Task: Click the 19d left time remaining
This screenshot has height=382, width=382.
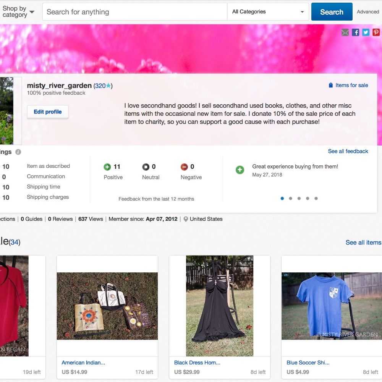Action: click(x=32, y=372)
